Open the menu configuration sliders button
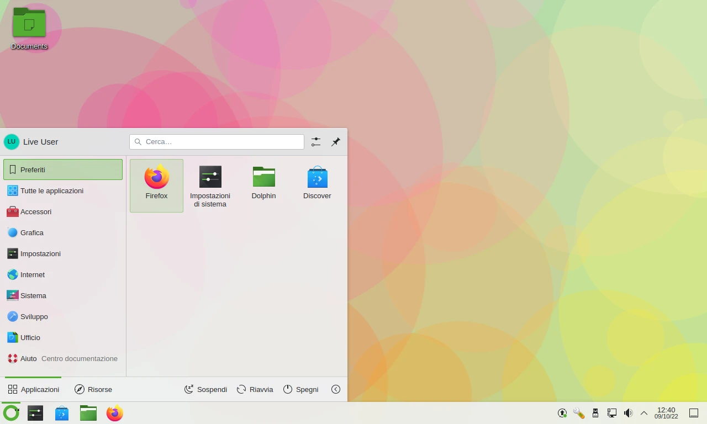The height and width of the screenshot is (424, 707). (316, 142)
